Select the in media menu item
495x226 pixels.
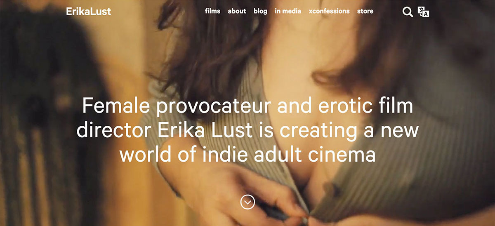pyautogui.click(x=288, y=11)
